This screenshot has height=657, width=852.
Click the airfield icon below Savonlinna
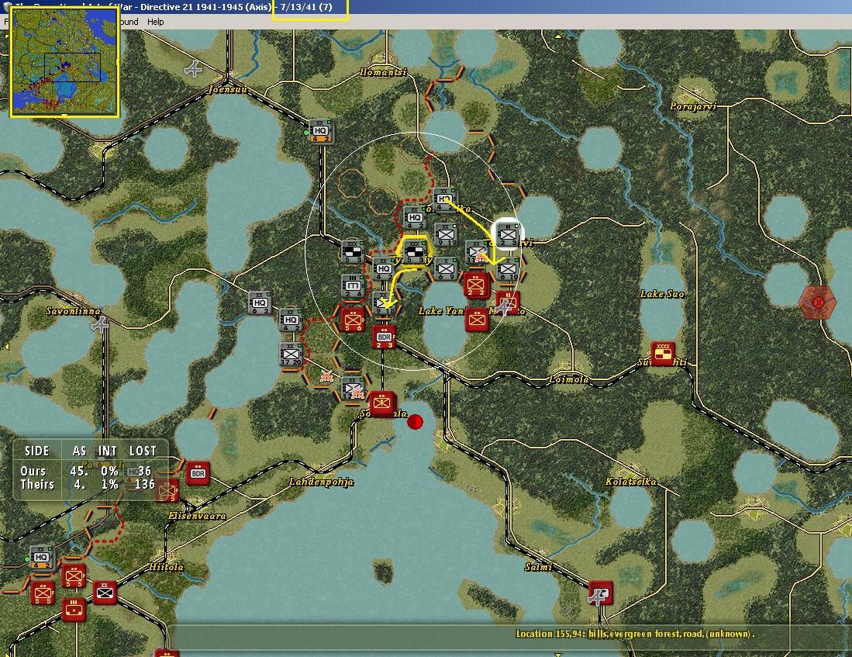pyautogui.click(x=100, y=324)
